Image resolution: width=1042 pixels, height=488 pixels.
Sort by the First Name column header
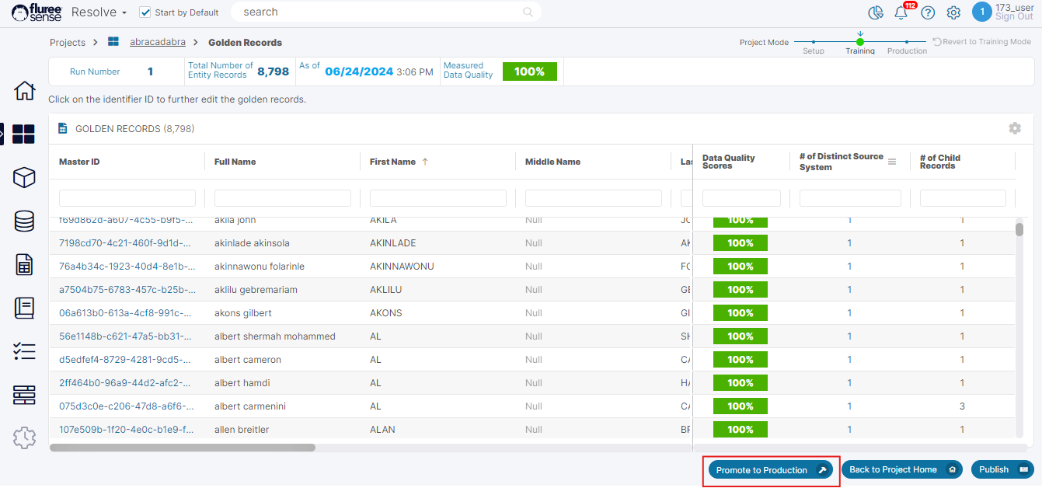(393, 162)
